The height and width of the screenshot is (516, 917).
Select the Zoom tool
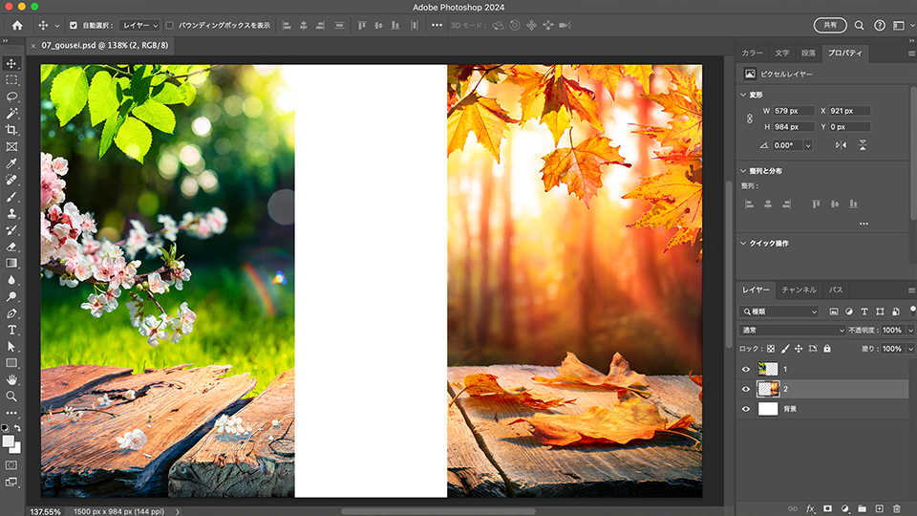coord(11,396)
